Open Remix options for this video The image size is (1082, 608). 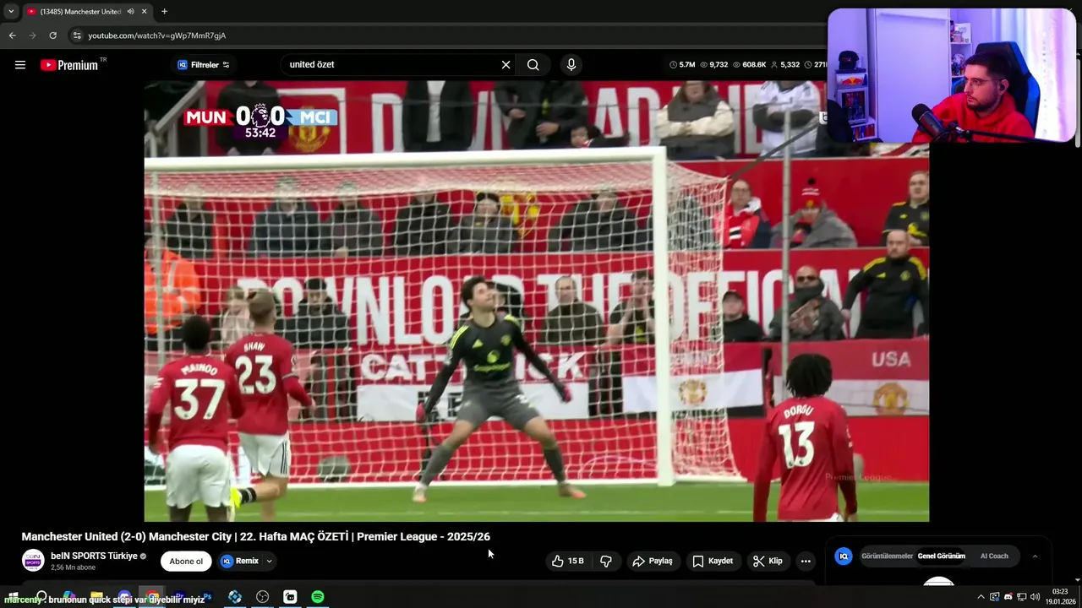click(240, 561)
